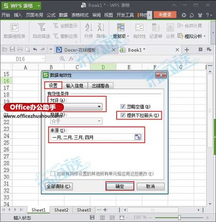Screen dimensions: 216x222
Task: Select row 25 header
Action: 6,143
